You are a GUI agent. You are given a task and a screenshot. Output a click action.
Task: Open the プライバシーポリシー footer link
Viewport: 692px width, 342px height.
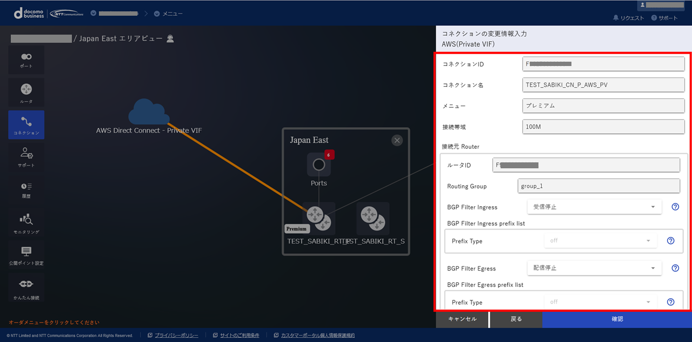[x=176, y=336]
